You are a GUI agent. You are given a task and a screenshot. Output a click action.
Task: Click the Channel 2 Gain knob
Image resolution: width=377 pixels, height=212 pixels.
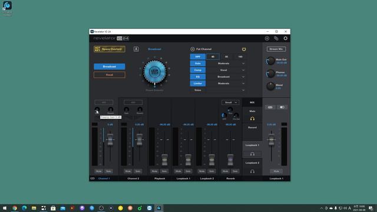(x=127, y=110)
